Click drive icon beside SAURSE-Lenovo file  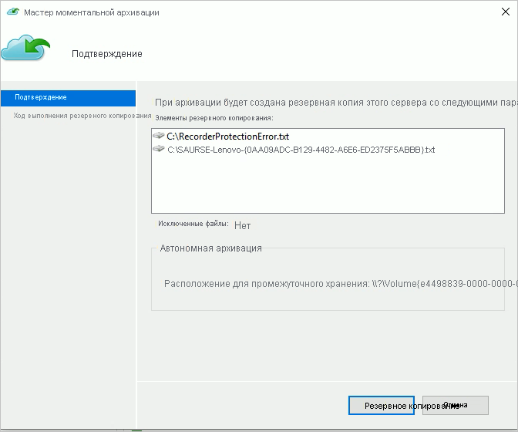pos(159,149)
